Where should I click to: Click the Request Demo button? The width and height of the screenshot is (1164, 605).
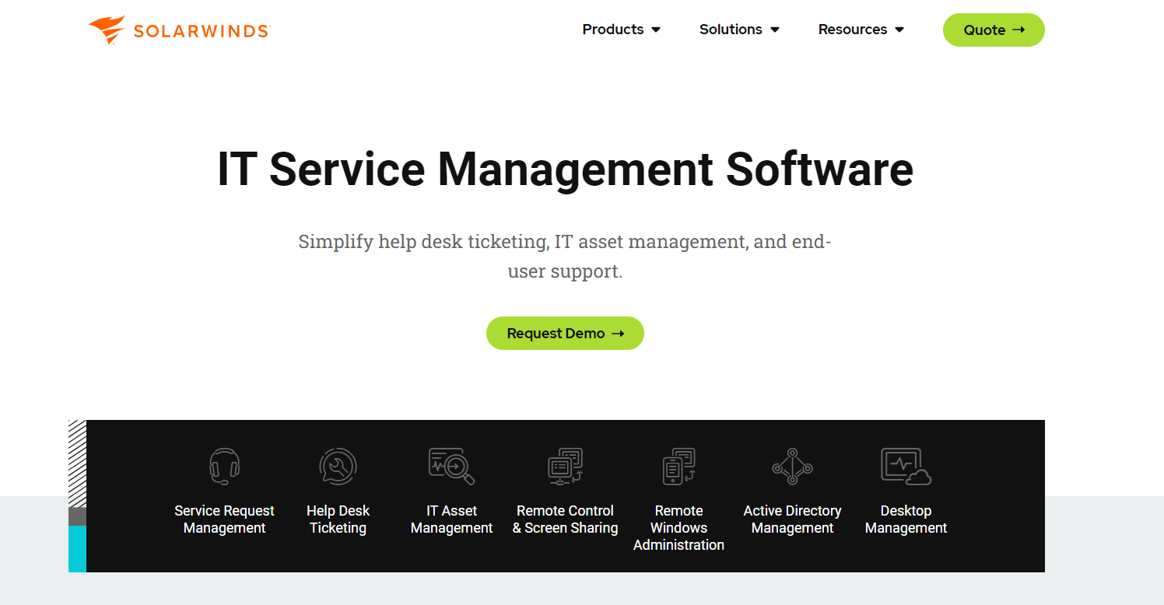click(x=565, y=333)
